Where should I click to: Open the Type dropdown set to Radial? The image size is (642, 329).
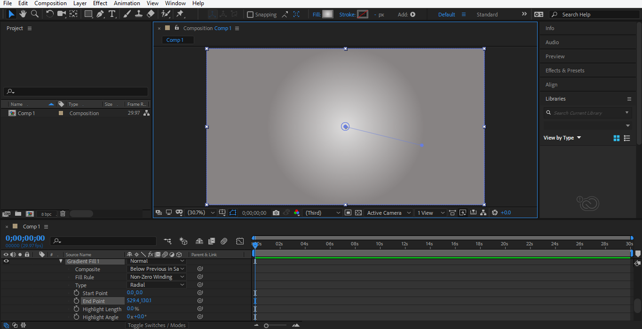point(157,285)
